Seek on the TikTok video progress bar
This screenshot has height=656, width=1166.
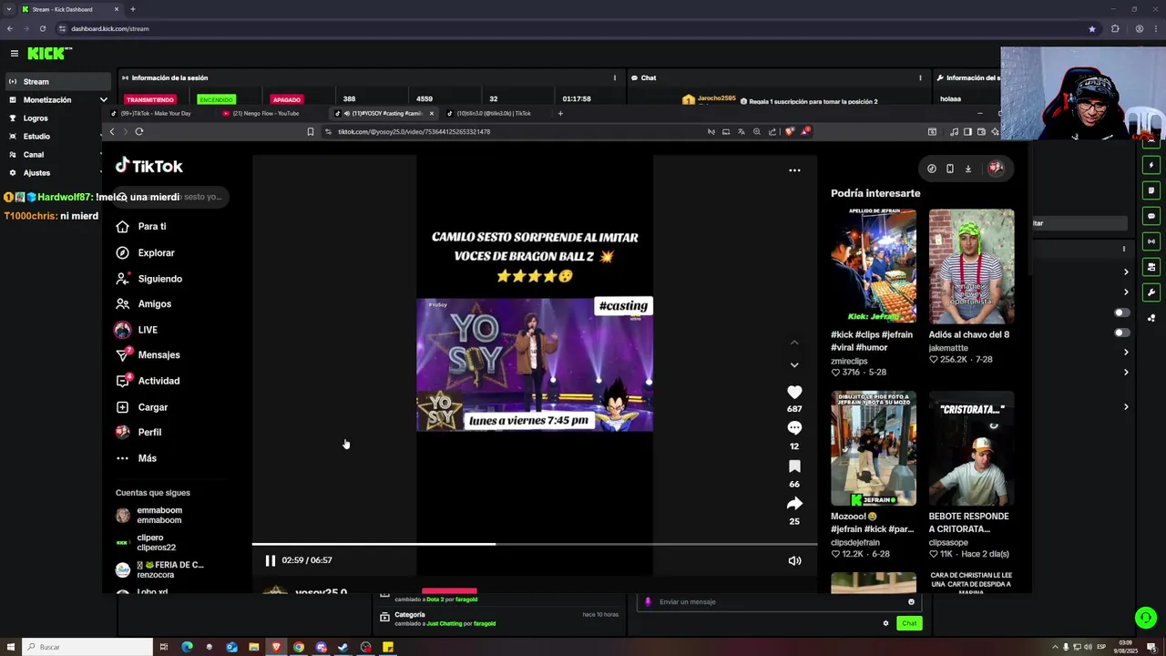[x=535, y=544]
